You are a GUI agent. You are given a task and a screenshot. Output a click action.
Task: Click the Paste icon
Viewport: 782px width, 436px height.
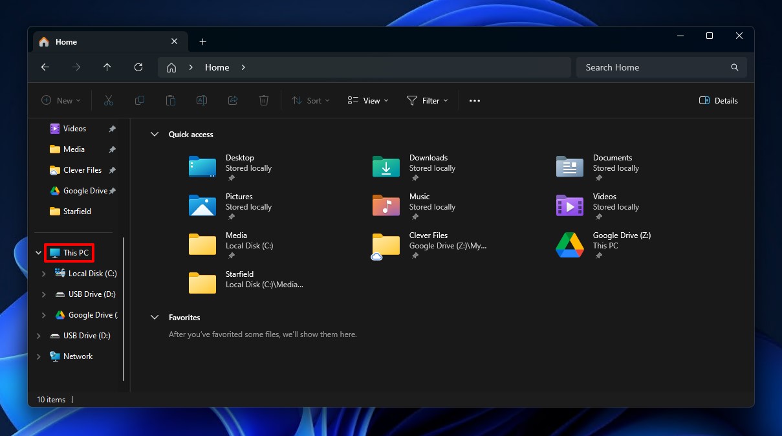click(x=171, y=100)
